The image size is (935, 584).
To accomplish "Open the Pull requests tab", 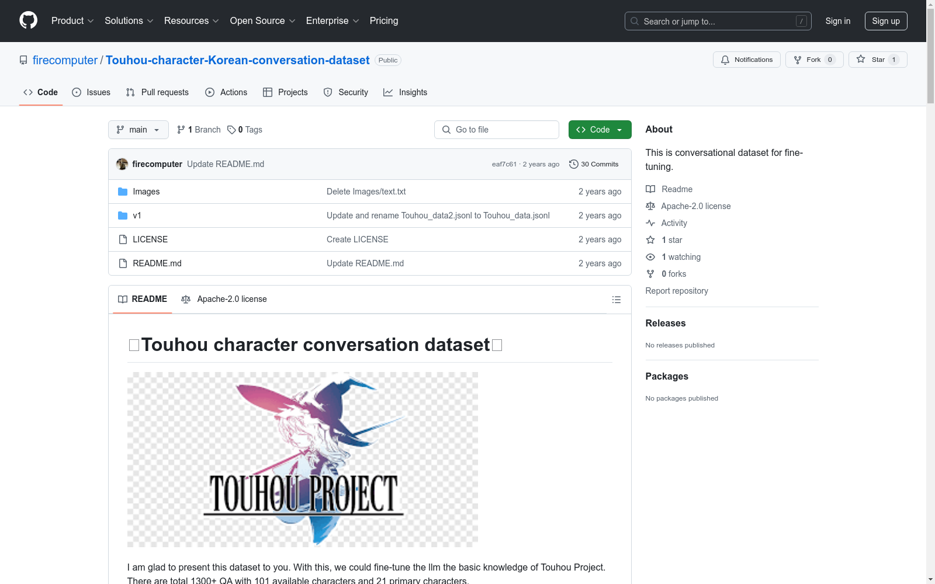I will click(x=157, y=92).
